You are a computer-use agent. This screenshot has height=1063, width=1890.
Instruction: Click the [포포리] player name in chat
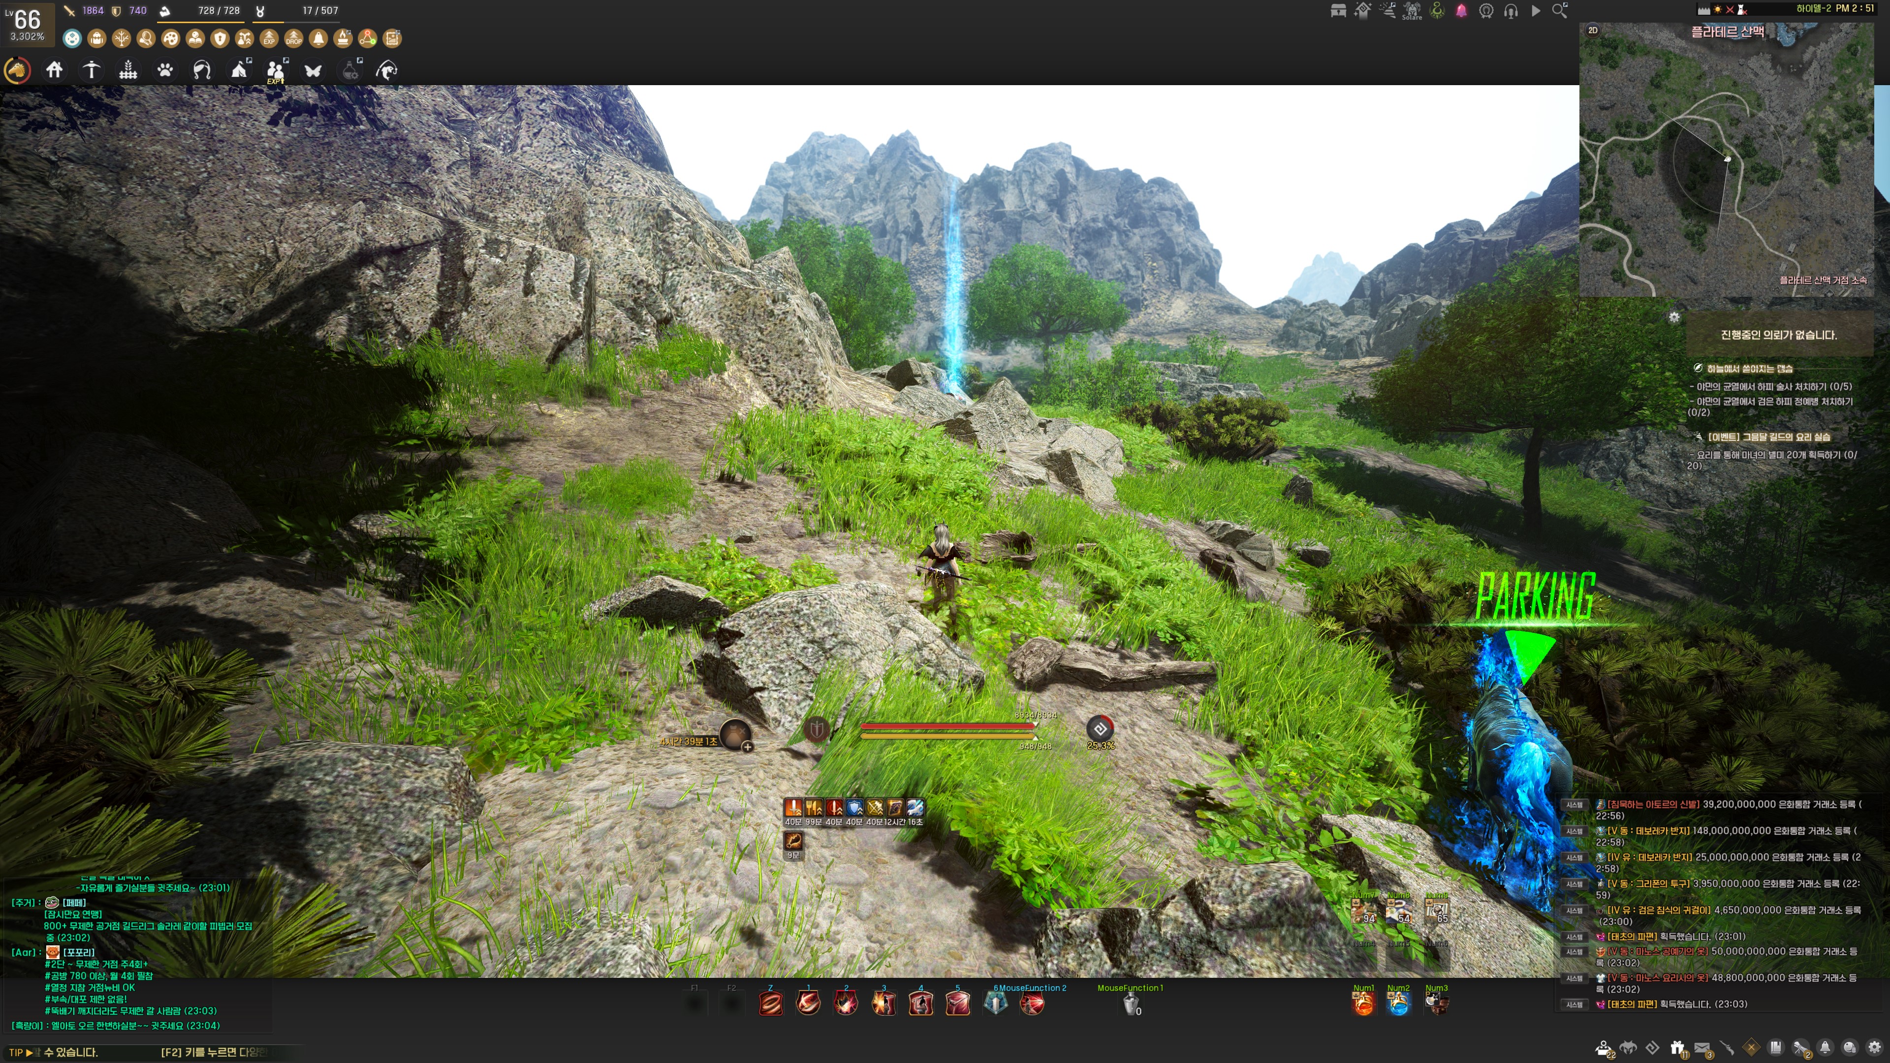(x=79, y=952)
